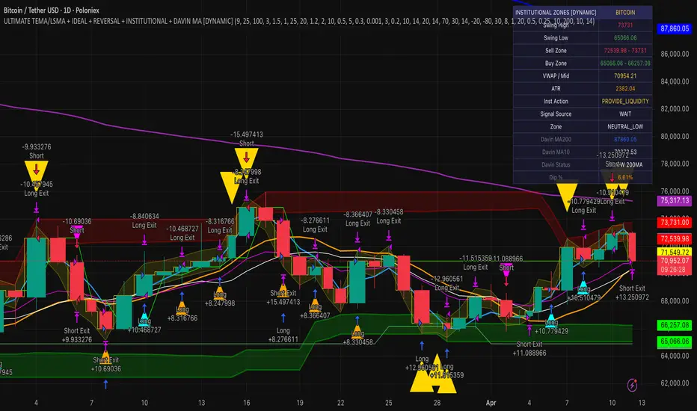
Task: Click the Short Exit +10.69036 label
Action: pyautogui.click(x=106, y=365)
